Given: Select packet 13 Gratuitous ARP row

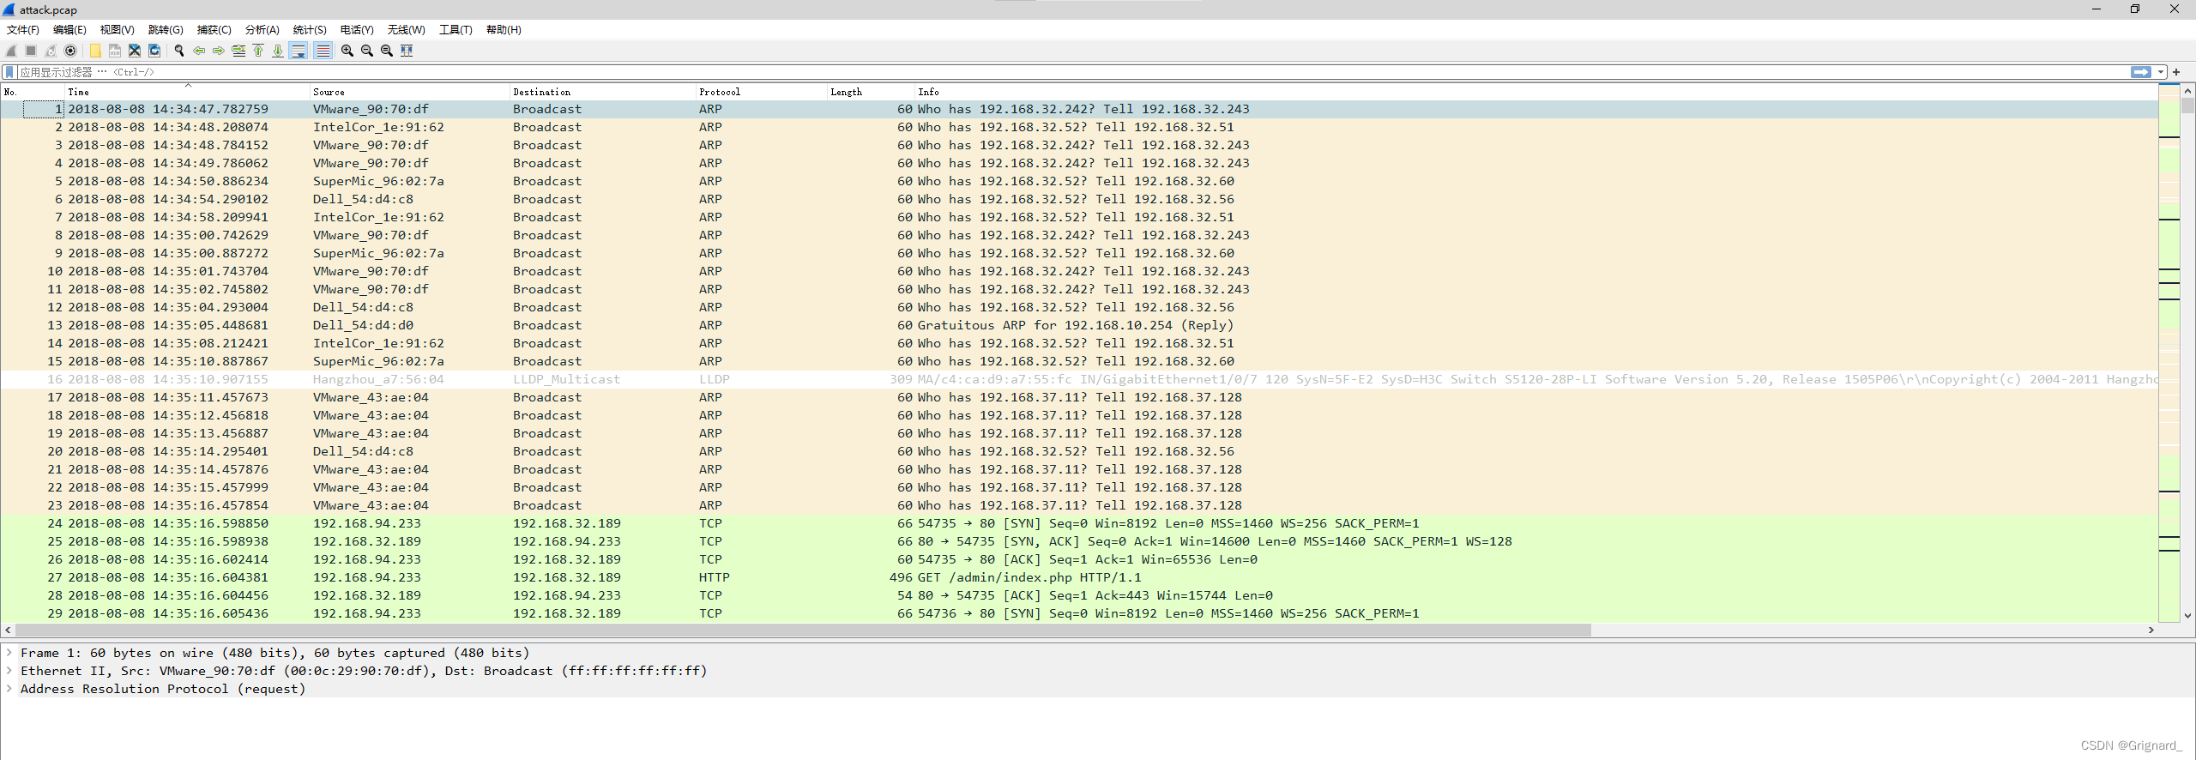Looking at the screenshot, I should (x=1079, y=325).
